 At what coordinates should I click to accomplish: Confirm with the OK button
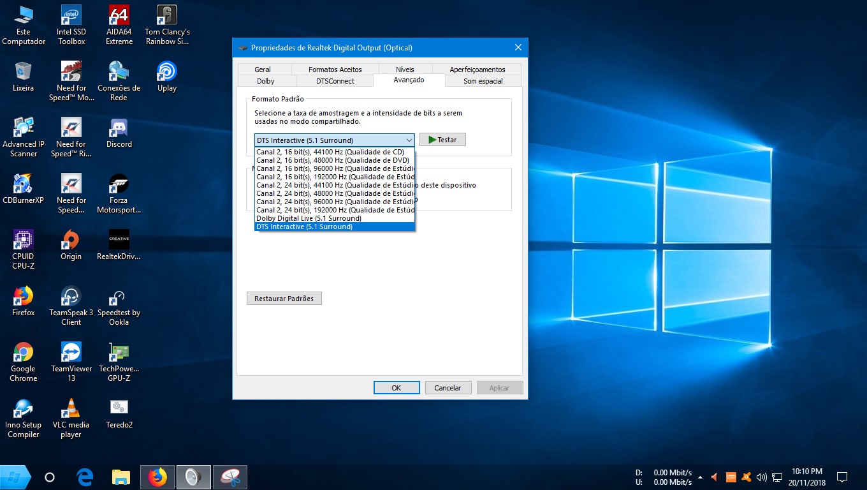click(x=397, y=387)
